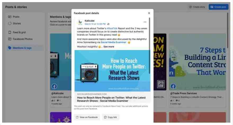Follow the #RealTalk hashtag link
Image resolution: width=233 pixels, height=125 pixels.
[112, 28]
